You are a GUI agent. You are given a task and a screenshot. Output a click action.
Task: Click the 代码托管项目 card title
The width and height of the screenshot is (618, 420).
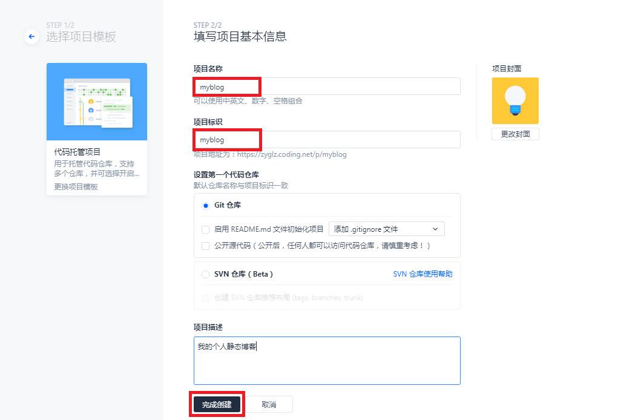click(x=77, y=152)
